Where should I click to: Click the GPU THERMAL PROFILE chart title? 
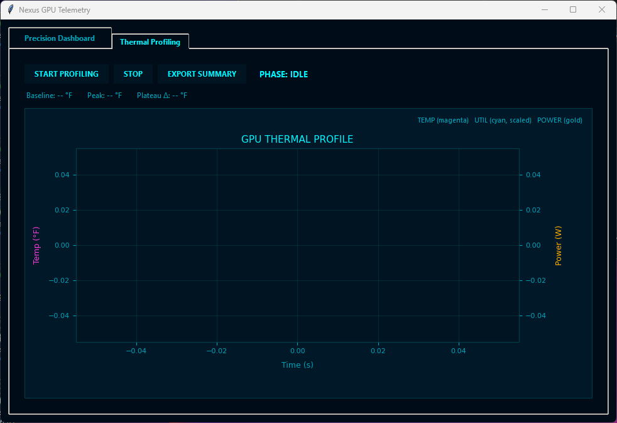click(297, 139)
